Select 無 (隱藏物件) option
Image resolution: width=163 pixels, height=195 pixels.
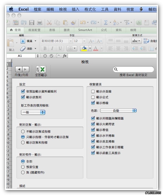click(x=23, y=172)
